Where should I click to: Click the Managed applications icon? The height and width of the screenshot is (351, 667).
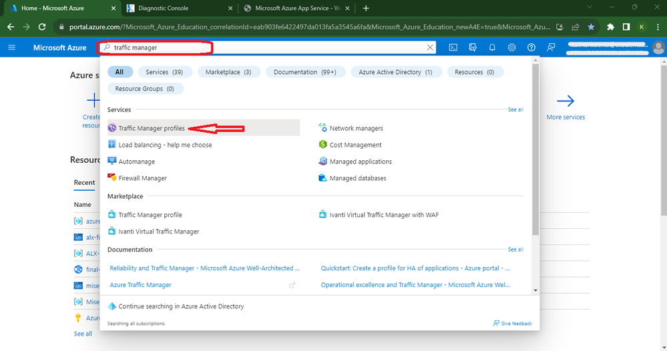323,161
